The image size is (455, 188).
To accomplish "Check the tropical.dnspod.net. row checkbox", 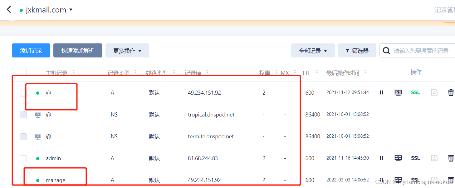I will [x=23, y=115].
